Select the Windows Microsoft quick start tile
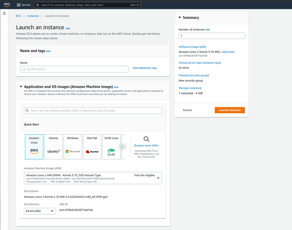This screenshot has width=292, height=230. click(73, 147)
